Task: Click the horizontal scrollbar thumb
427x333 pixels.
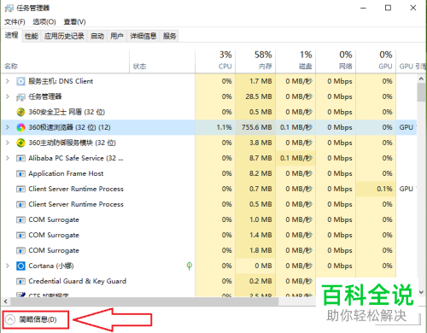Action: tap(144, 301)
